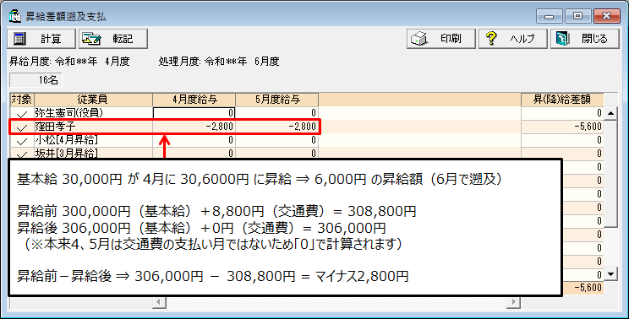Click 5月度給与 cell for 小松[4月昇給]
629x319 pixels.
click(x=276, y=140)
